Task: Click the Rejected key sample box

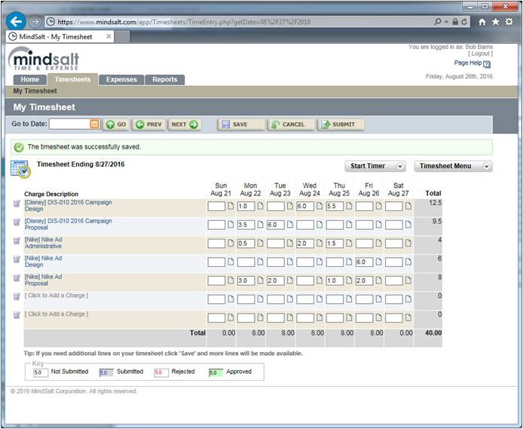Action: coord(161,372)
